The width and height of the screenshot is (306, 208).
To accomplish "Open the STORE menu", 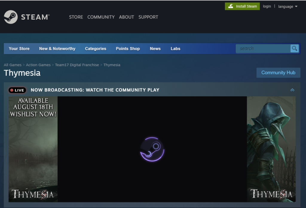I will point(76,17).
